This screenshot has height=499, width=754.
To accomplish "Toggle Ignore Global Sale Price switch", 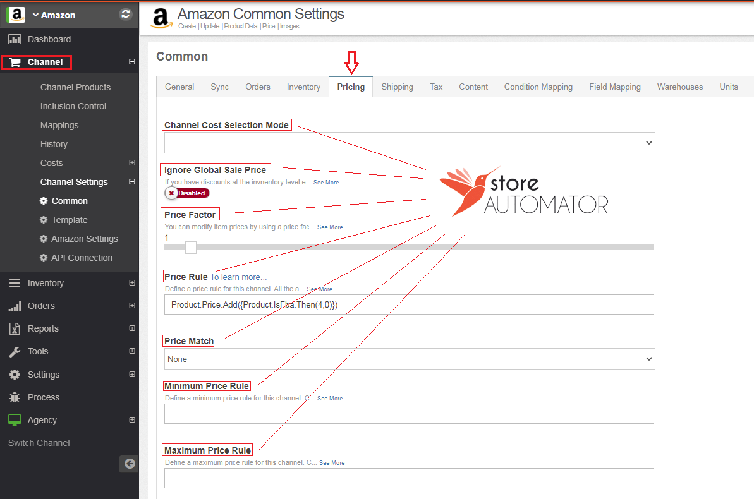I will tap(187, 193).
